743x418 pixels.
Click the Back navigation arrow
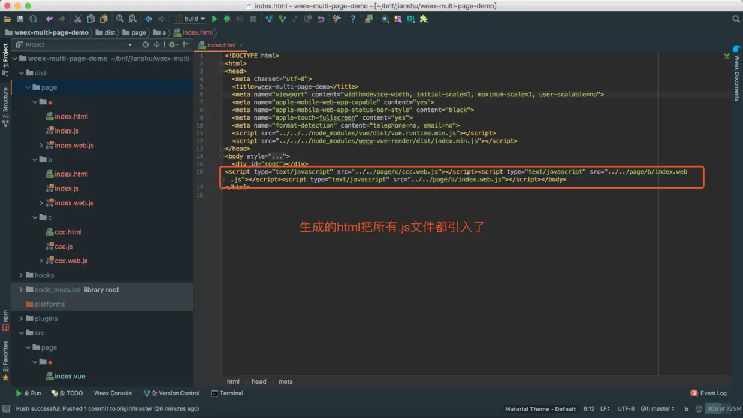coord(149,19)
